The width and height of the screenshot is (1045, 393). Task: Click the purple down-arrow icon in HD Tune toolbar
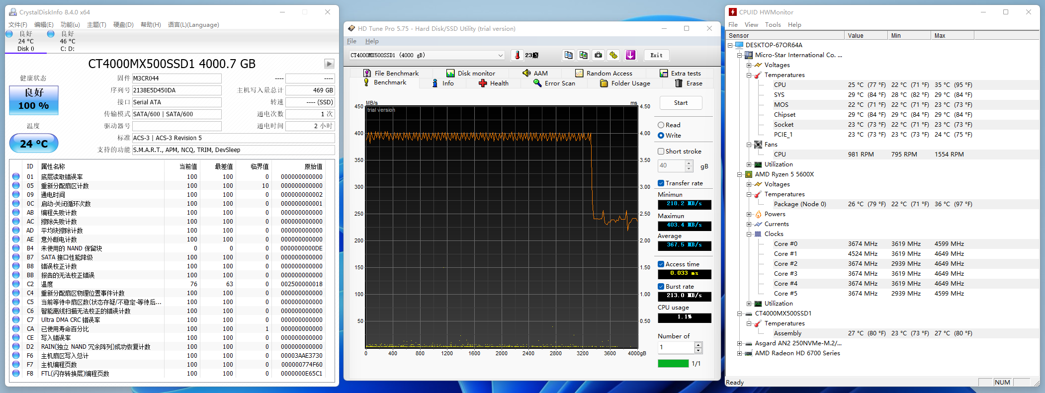(630, 55)
